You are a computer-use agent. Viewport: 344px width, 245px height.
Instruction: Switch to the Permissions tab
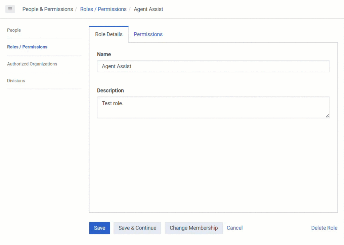coord(148,34)
